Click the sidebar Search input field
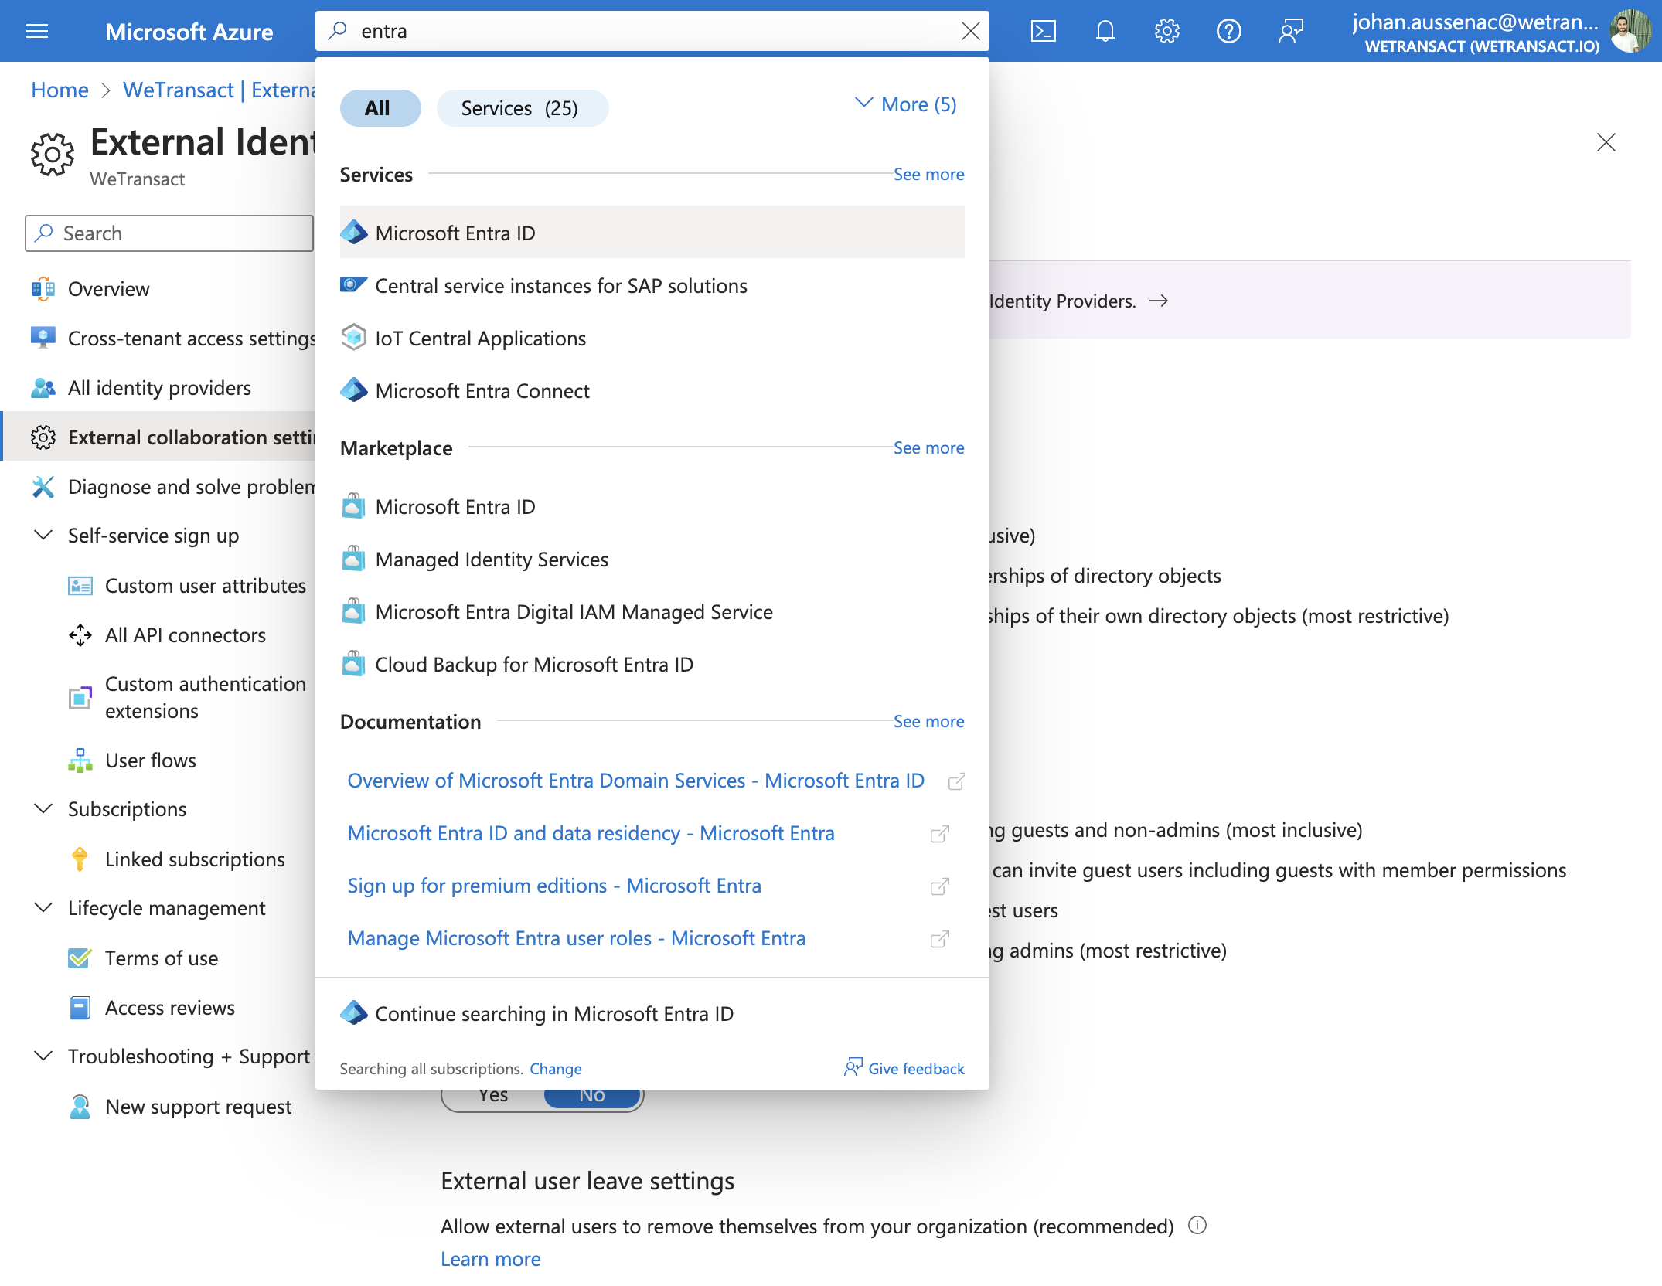1662x1286 pixels. tap(169, 233)
